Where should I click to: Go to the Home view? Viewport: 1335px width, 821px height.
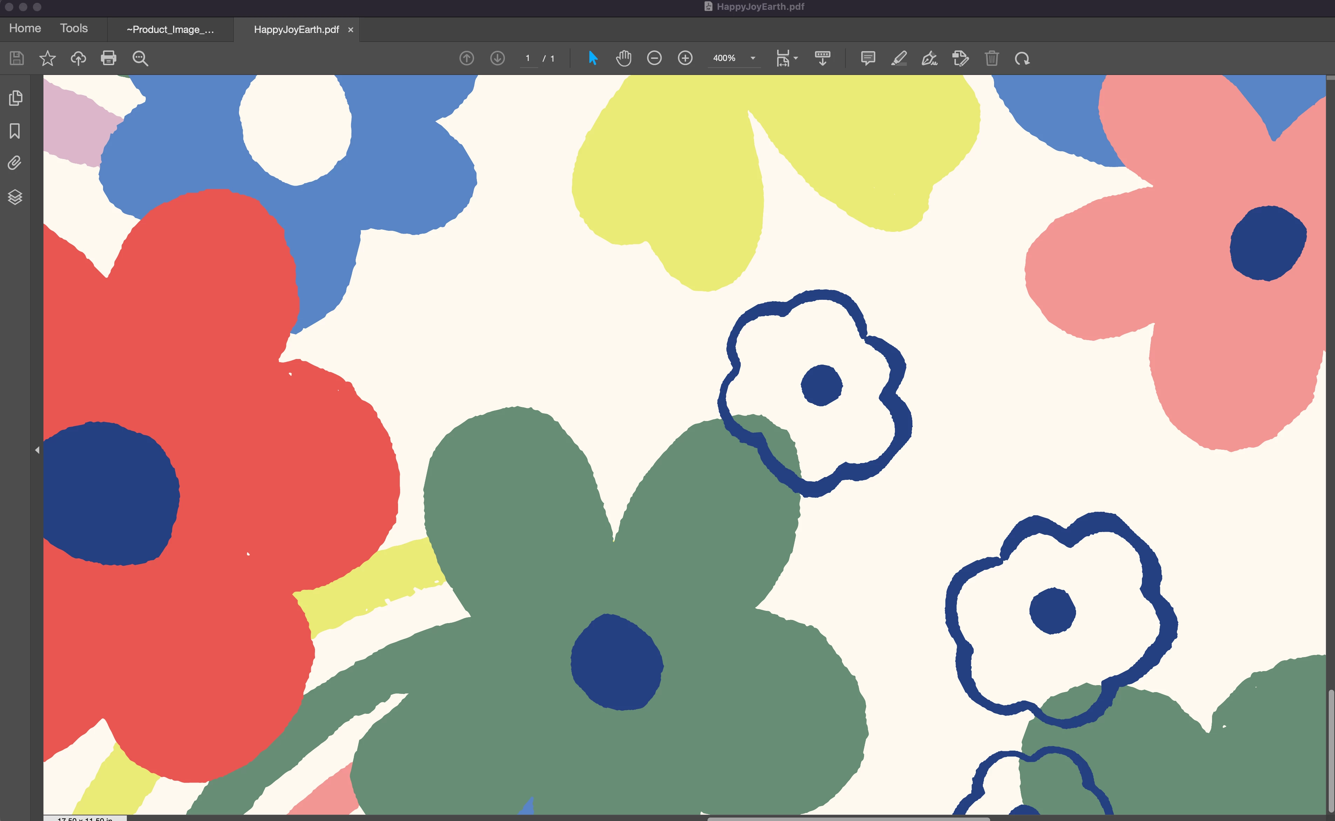[25, 28]
